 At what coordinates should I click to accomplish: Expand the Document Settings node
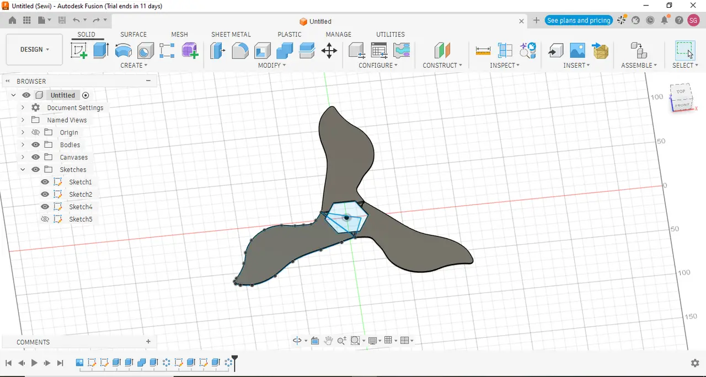tap(23, 107)
